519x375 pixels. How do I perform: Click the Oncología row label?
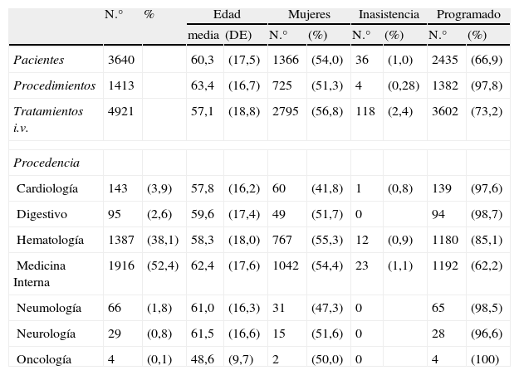44,359
